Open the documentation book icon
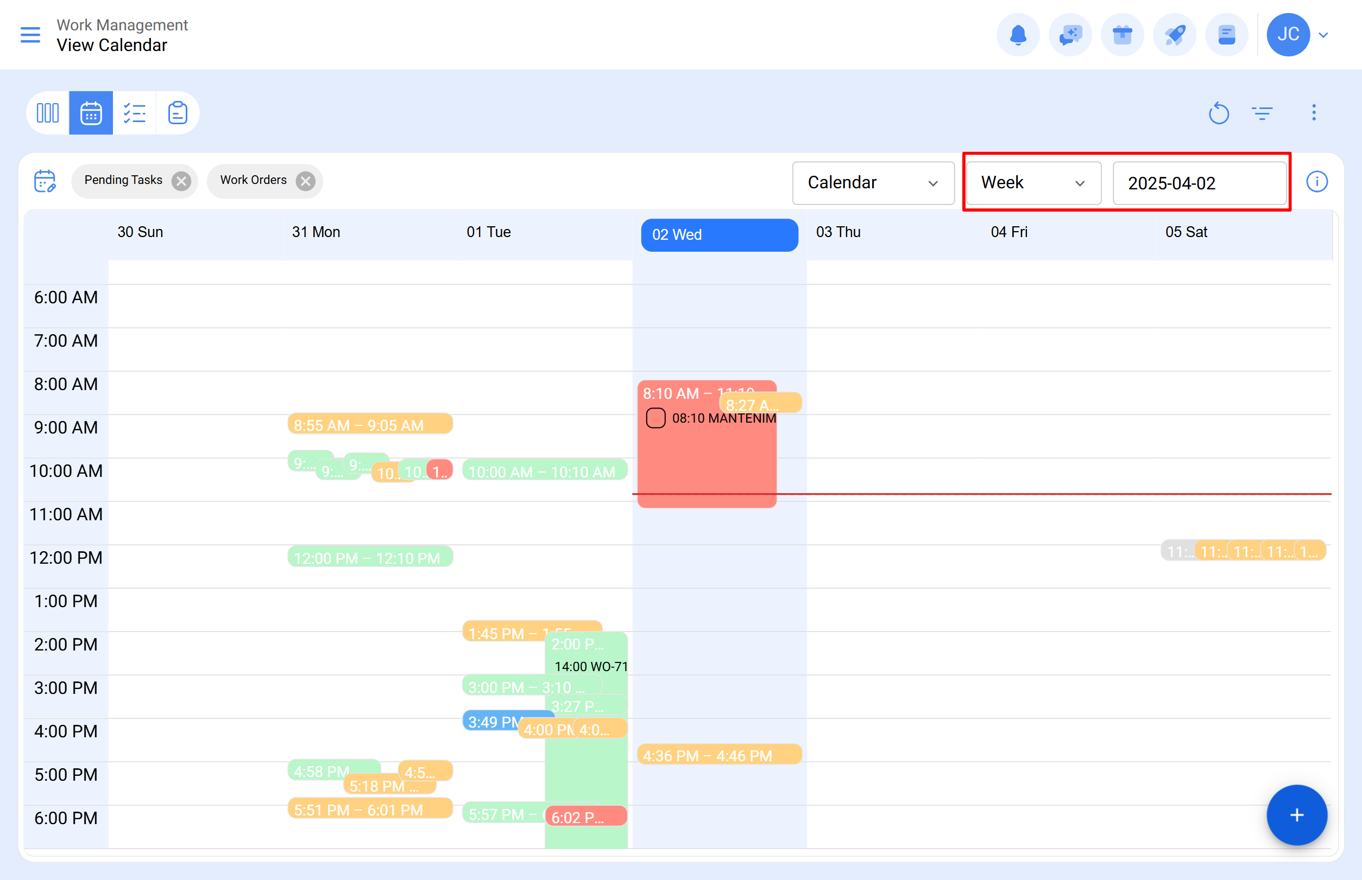The width and height of the screenshot is (1362, 880). (x=1226, y=35)
